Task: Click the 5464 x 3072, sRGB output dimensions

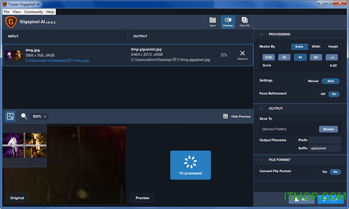Action: click(147, 54)
